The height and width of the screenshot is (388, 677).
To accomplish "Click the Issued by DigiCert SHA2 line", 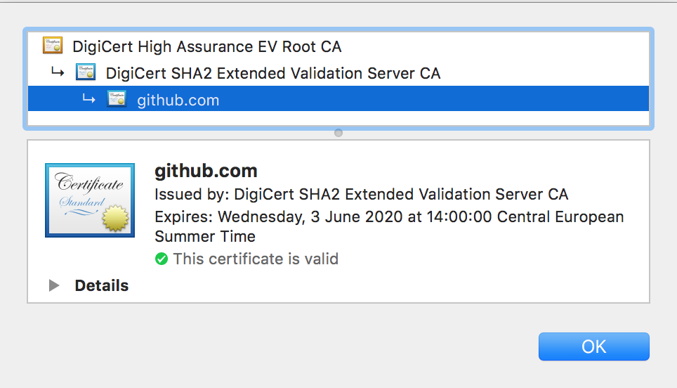I will (x=362, y=195).
